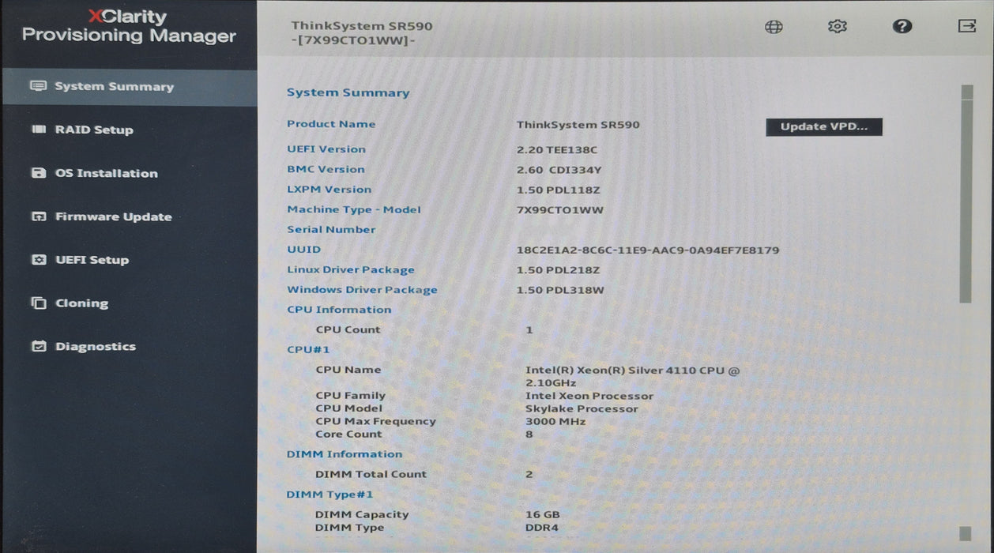Launch Firmware Update via its upload icon
This screenshot has height=553, width=994.
coord(39,216)
